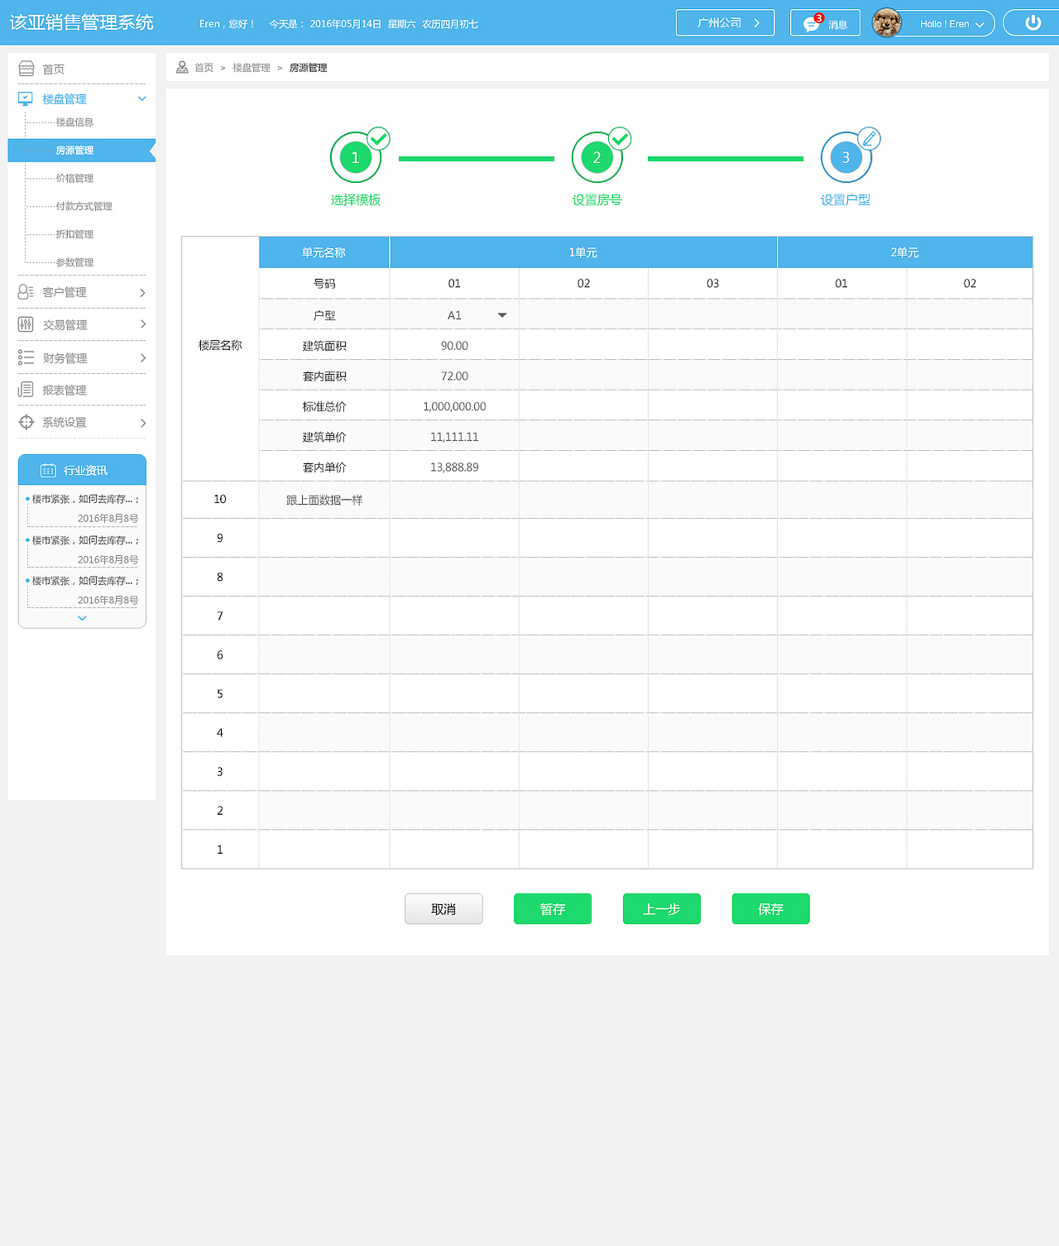Viewport: 1059px width, 1246px height.
Task: Click the user avatar picture
Action: [886, 23]
